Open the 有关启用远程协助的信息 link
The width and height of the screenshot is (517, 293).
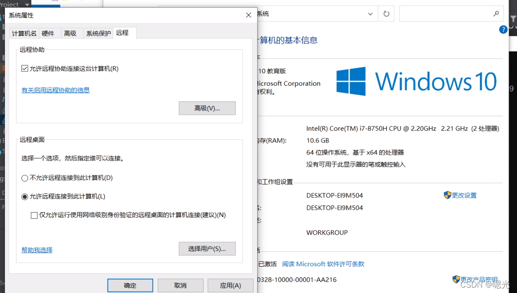point(55,90)
